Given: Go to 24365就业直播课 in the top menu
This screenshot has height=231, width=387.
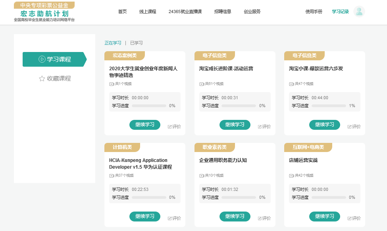Looking at the screenshot, I should tap(185, 12).
